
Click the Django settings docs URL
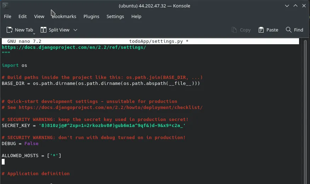point(74,47)
